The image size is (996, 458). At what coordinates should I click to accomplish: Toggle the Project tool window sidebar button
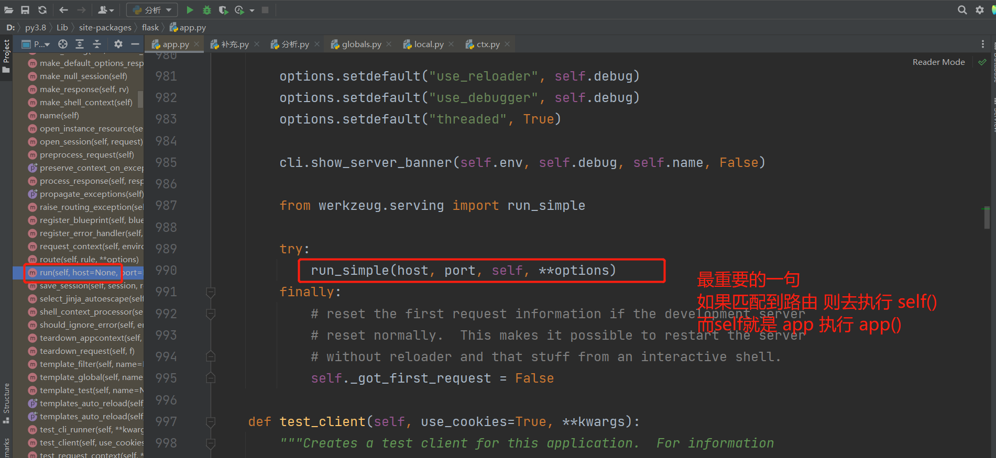[x=6, y=55]
